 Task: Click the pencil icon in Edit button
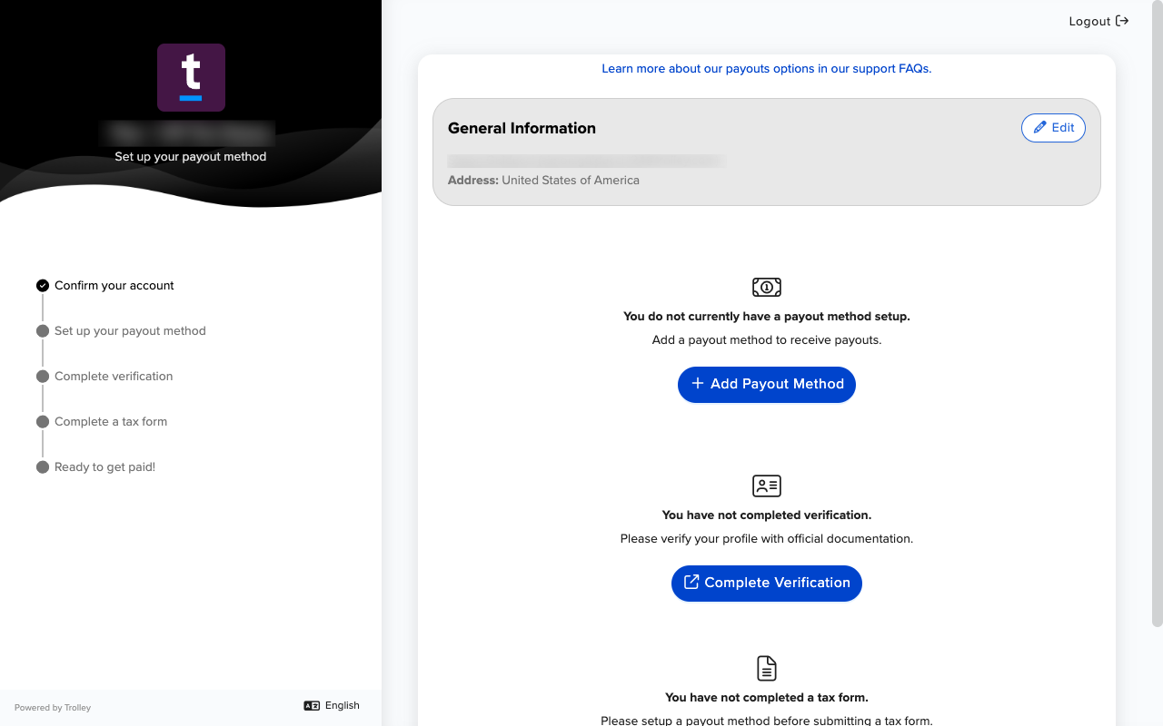pos(1040,128)
